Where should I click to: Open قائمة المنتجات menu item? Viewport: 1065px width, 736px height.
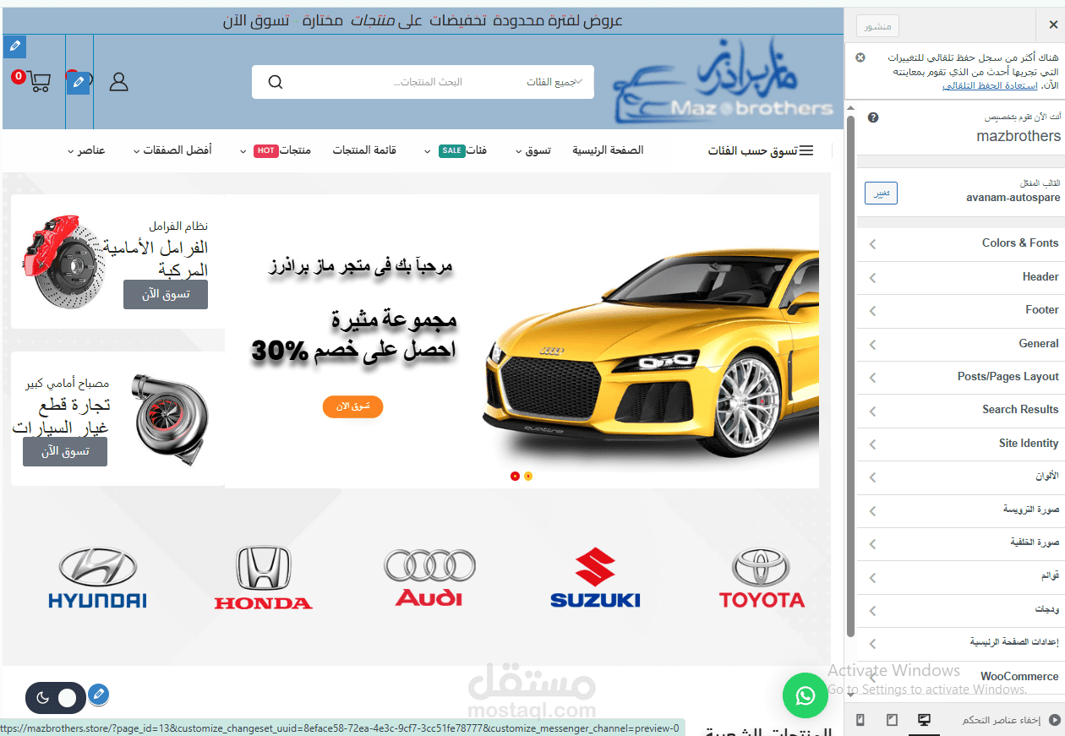364,150
